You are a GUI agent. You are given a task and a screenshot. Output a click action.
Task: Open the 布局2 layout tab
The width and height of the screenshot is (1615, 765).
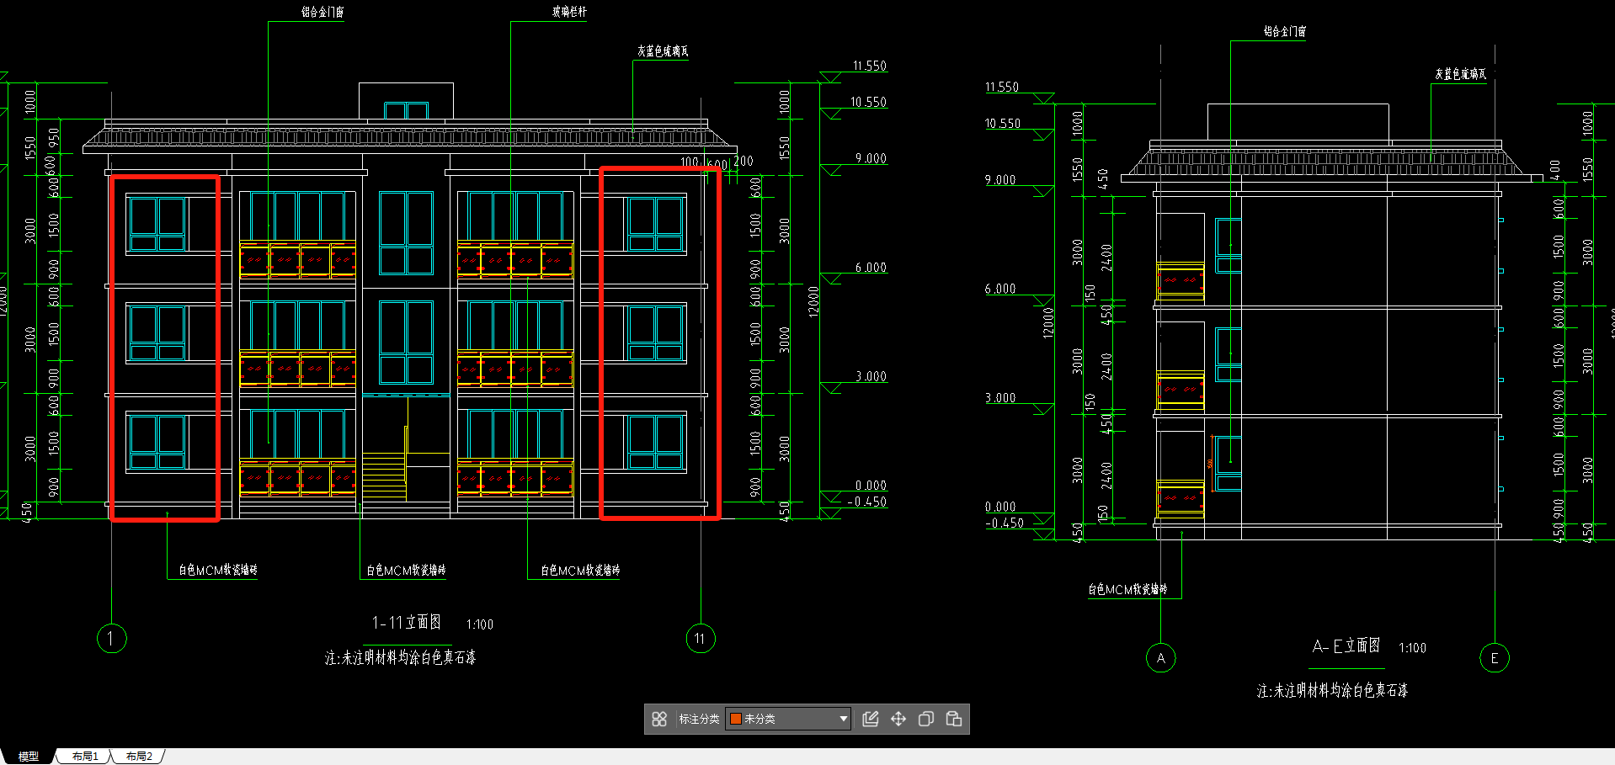point(139,757)
